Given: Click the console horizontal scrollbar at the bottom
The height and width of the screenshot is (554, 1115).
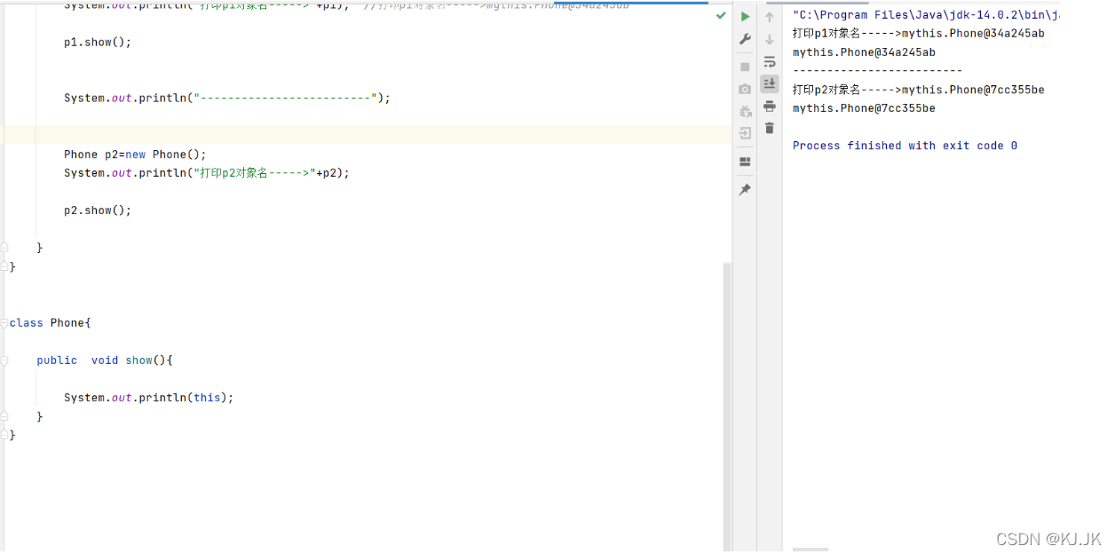Looking at the screenshot, I should pyautogui.click(x=810, y=550).
